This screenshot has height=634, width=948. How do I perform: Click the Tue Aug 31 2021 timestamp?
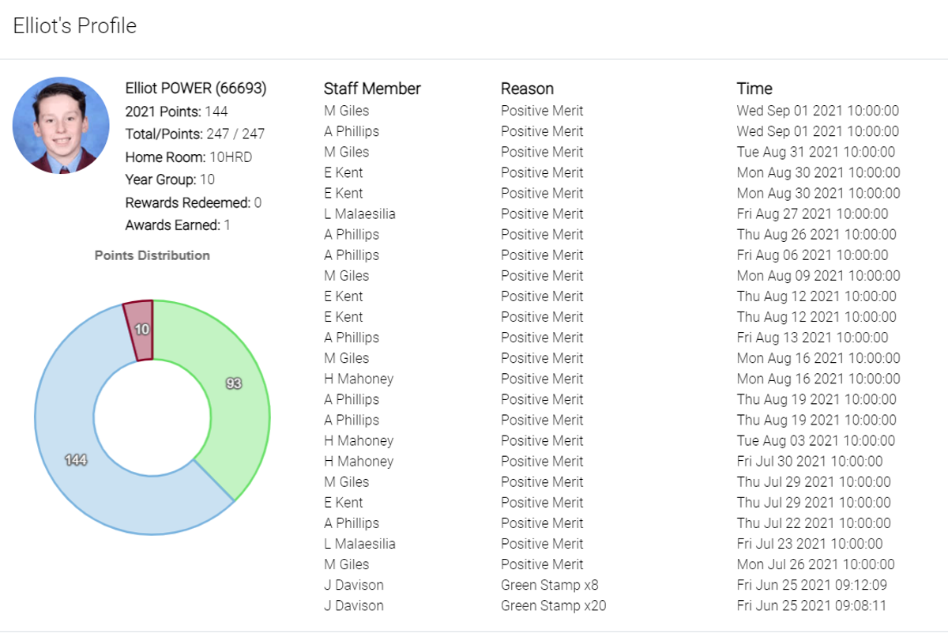pos(816,152)
